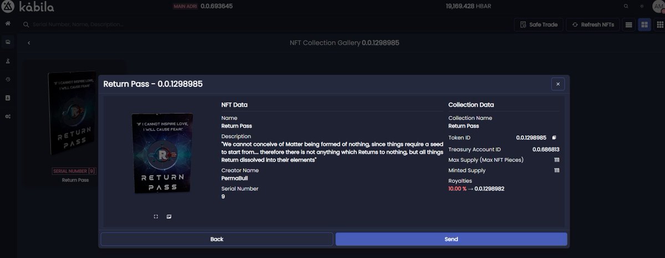Click the Kabila logo icon
Screen dimensions: 665x258
[x=9, y=7]
